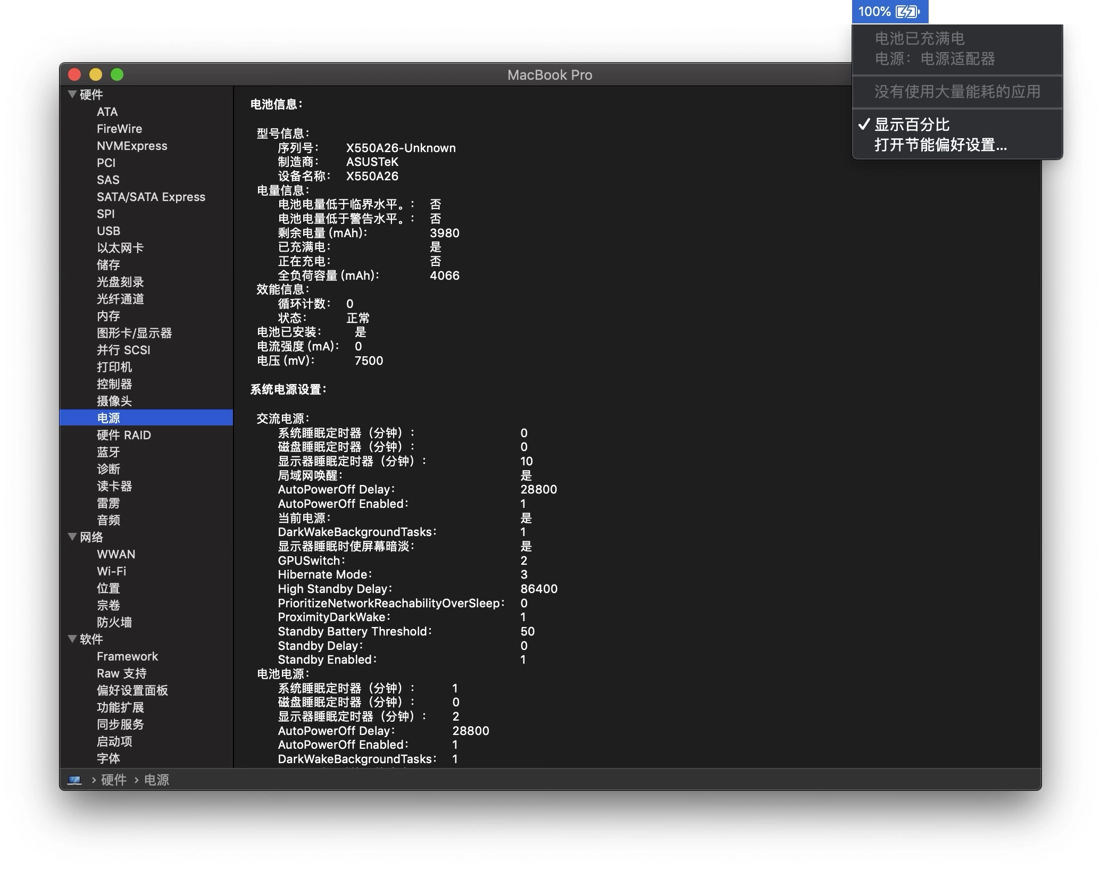Click the 电池信息 heading
This screenshot has width=1101, height=869.
277,104
